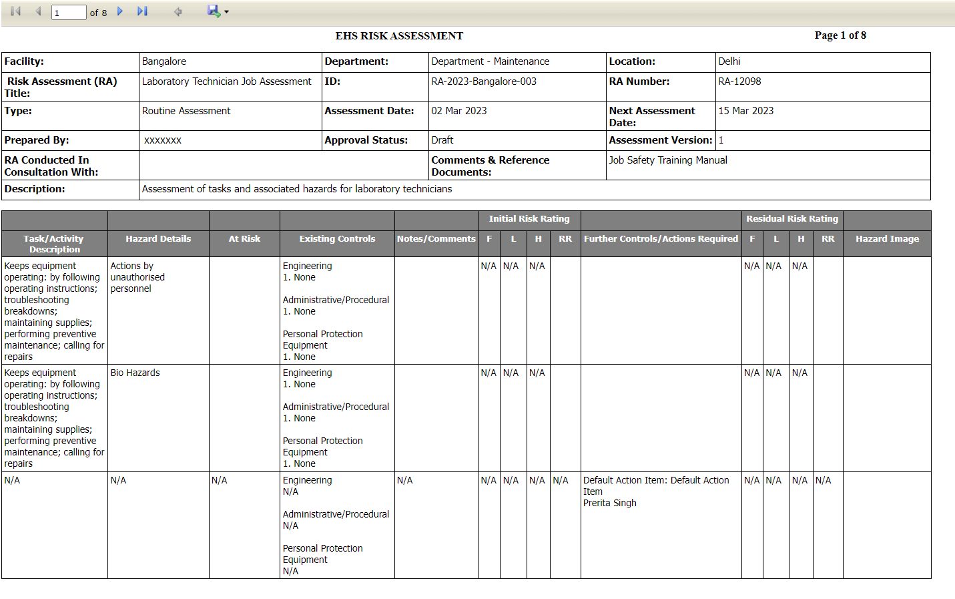Click 'RA Conducted In Consultation With:' label
Viewport: 955px width, 599px height.
point(51,166)
